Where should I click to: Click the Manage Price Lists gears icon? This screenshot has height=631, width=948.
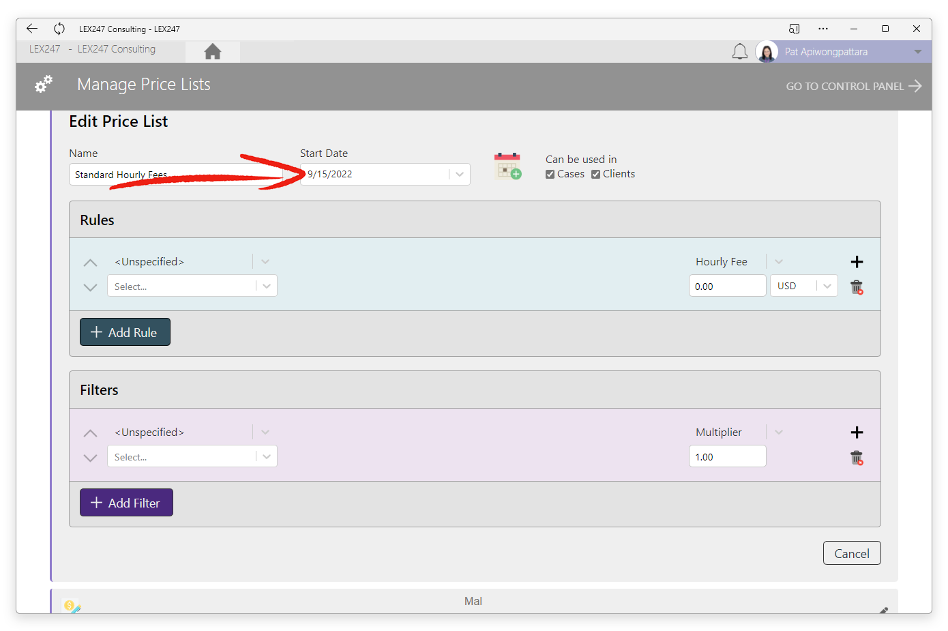[44, 85]
